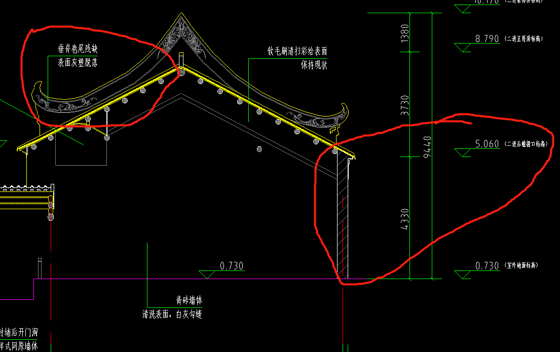
Task: Click the 室外地面标高 label
Action: [521, 265]
